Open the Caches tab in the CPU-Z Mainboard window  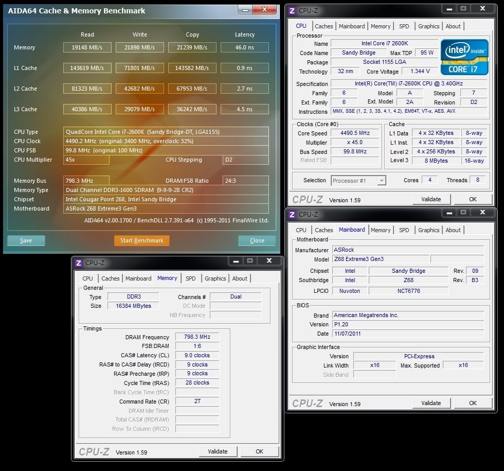tap(323, 230)
